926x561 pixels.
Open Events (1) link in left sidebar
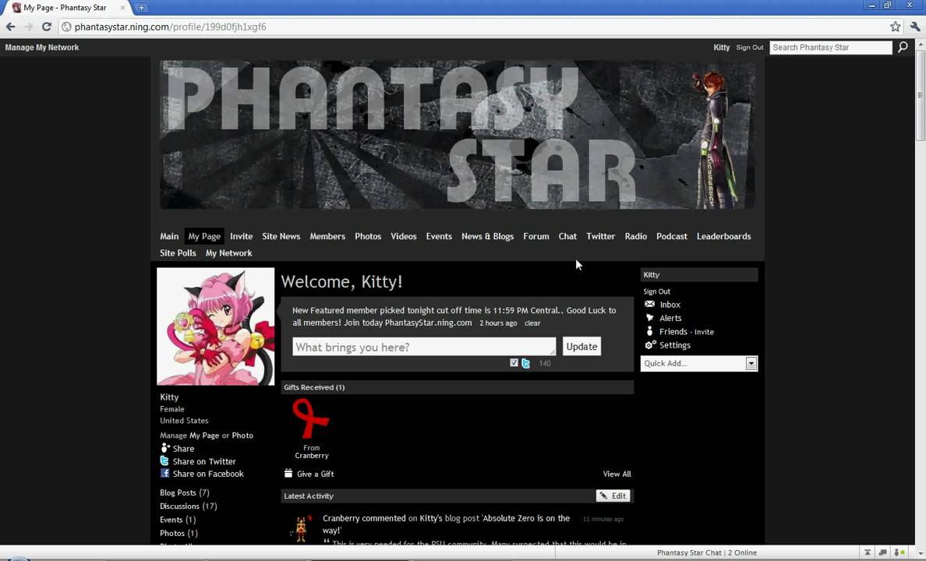(178, 520)
